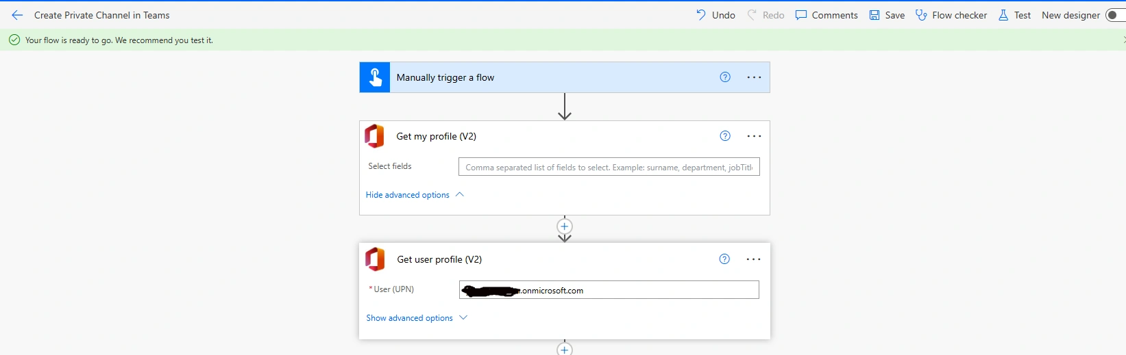Image resolution: width=1126 pixels, height=355 pixels.
Task: Insert a step below Get user profile
Action: (564, 349)
